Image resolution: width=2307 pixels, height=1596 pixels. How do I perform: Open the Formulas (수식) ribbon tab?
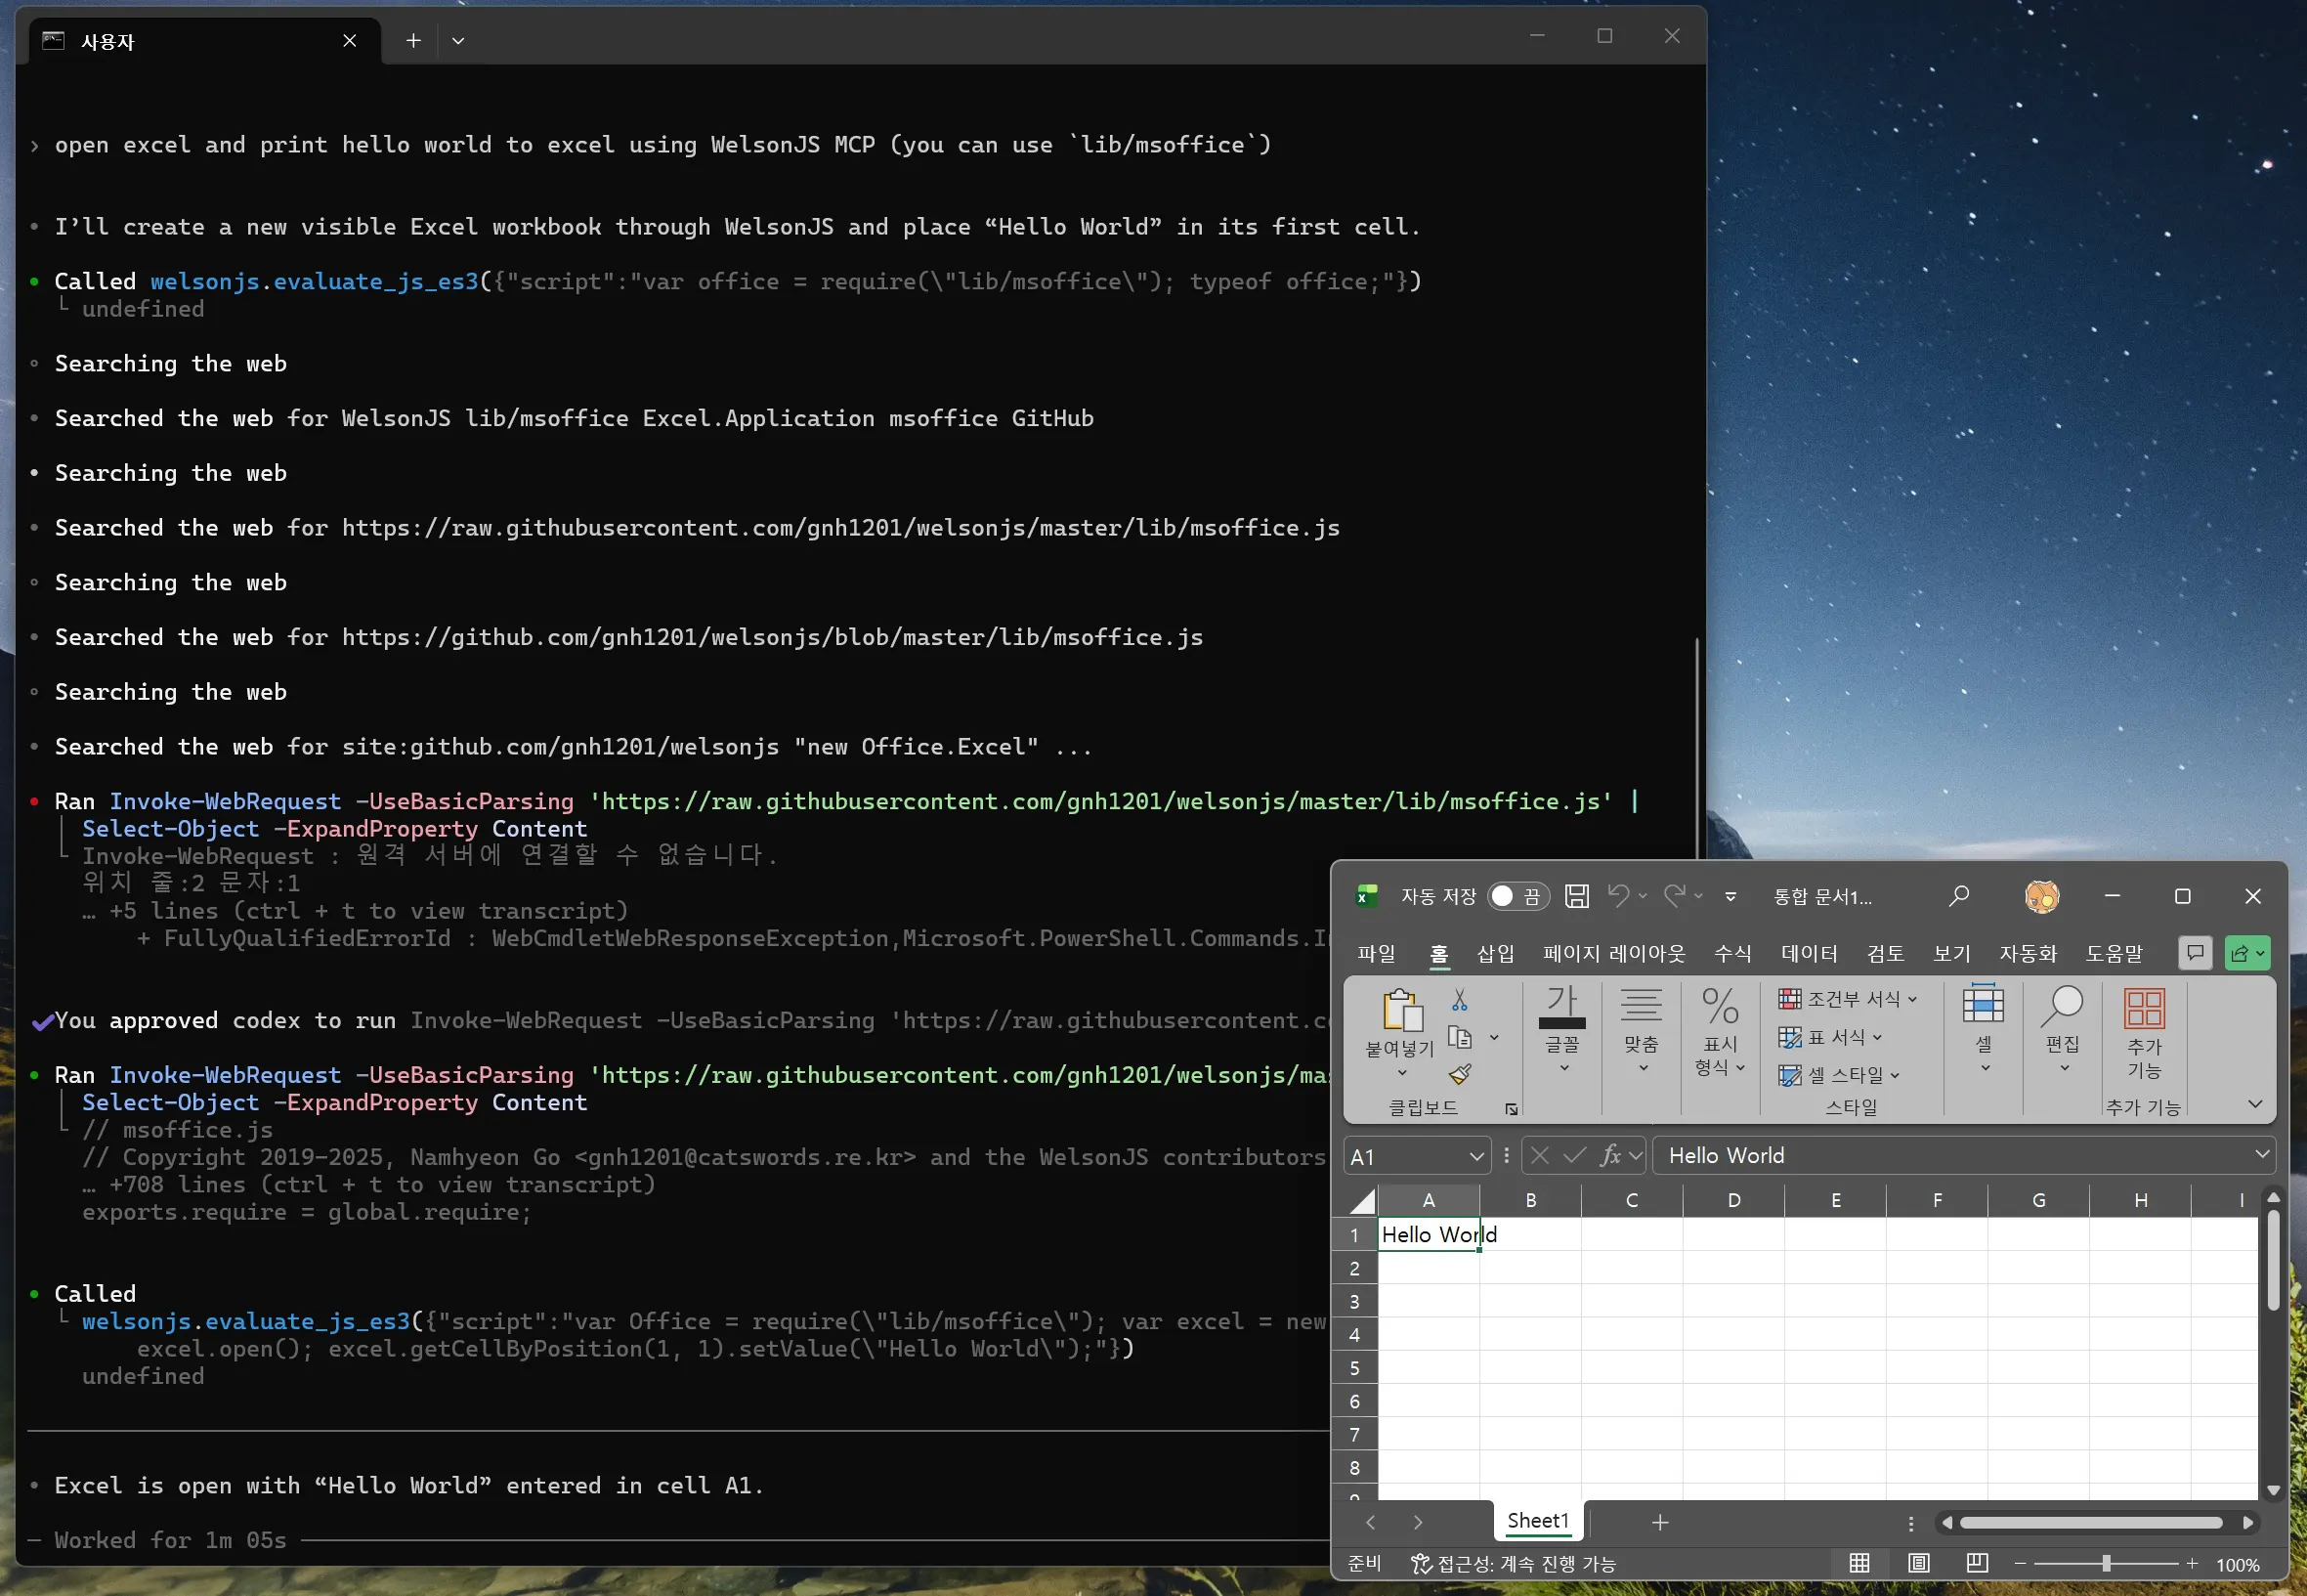pyautogui.click(x=1732, y=953)
